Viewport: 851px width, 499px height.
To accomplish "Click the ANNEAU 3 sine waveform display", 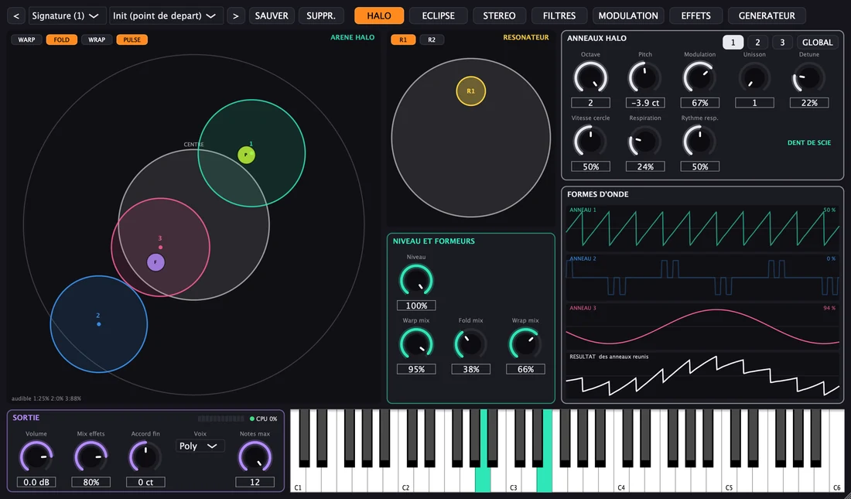I will pyautogui.click(x=702, y=326).
